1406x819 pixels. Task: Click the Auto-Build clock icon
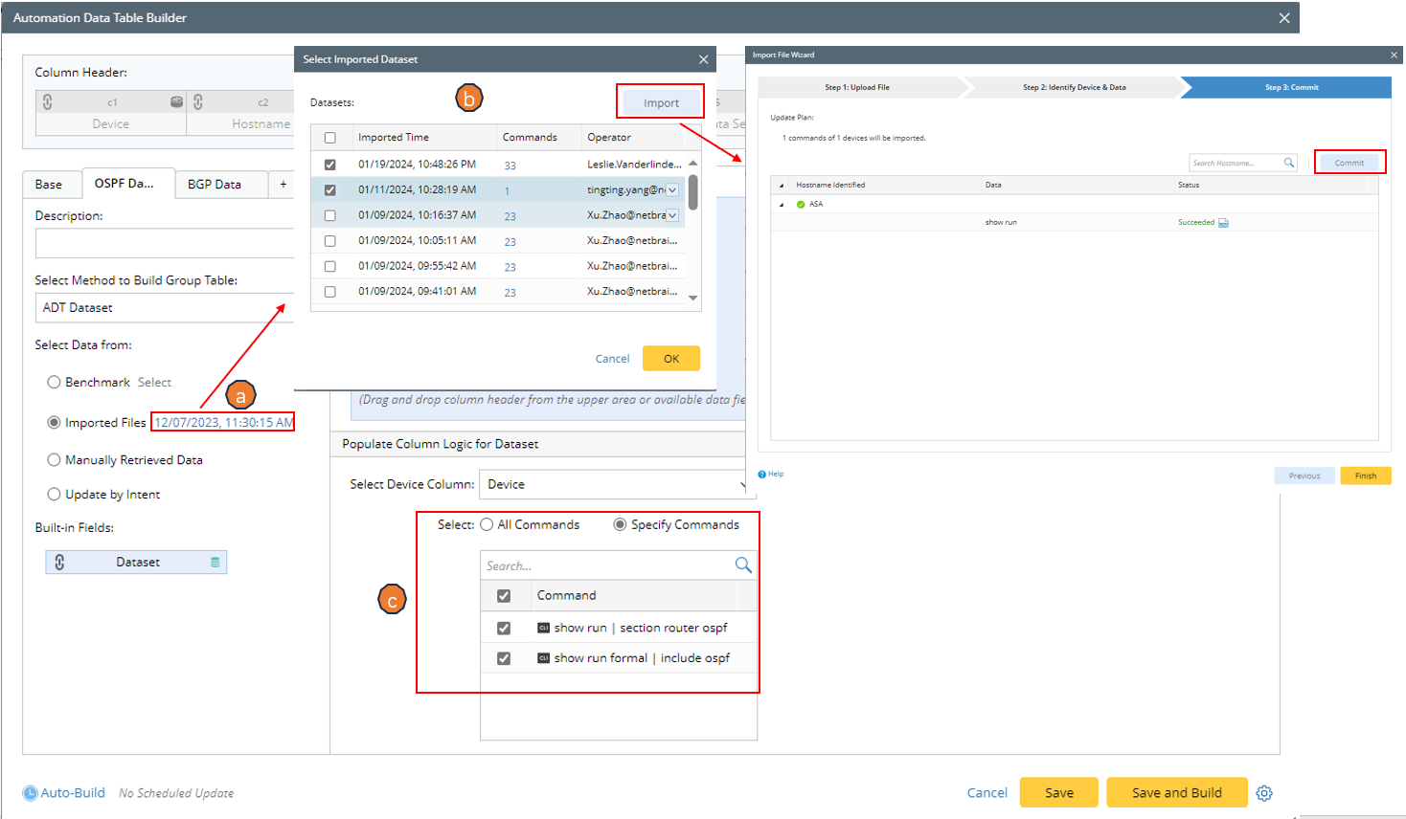tap(31, 793)
